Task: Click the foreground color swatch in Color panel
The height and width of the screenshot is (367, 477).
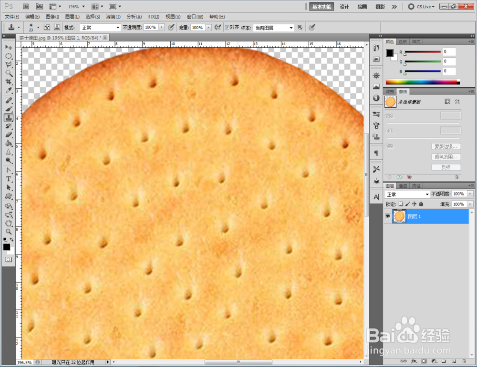Action: 390,53
